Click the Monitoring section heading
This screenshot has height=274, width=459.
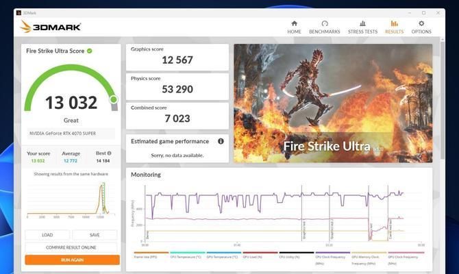tap(146, 175)
